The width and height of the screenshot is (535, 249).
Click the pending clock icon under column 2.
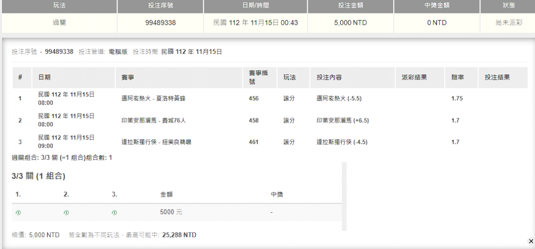click(66, 212)
